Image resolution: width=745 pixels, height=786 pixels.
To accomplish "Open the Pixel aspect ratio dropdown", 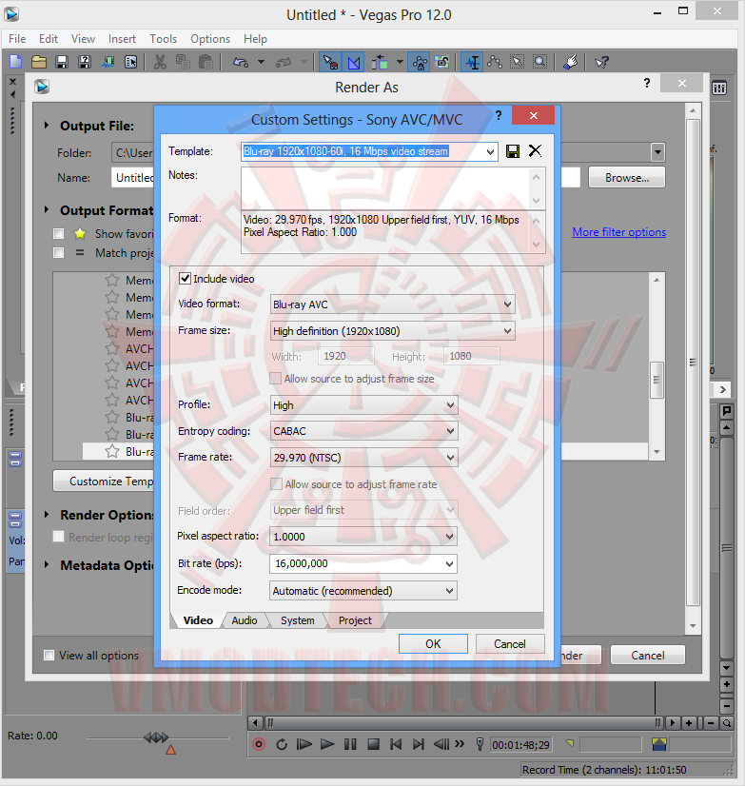I will pyautogui.click(x=450, y=537).
